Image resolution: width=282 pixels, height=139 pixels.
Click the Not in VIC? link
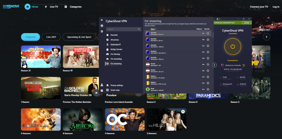pos(265,30)
